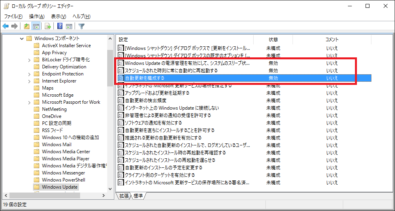Select the Windows Defender-adjacent OneDrive folder

[51, 116]
